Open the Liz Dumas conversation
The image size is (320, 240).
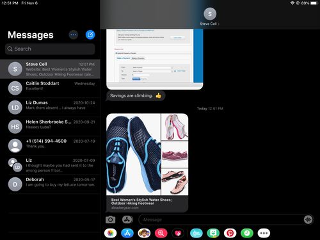[50, 108]
